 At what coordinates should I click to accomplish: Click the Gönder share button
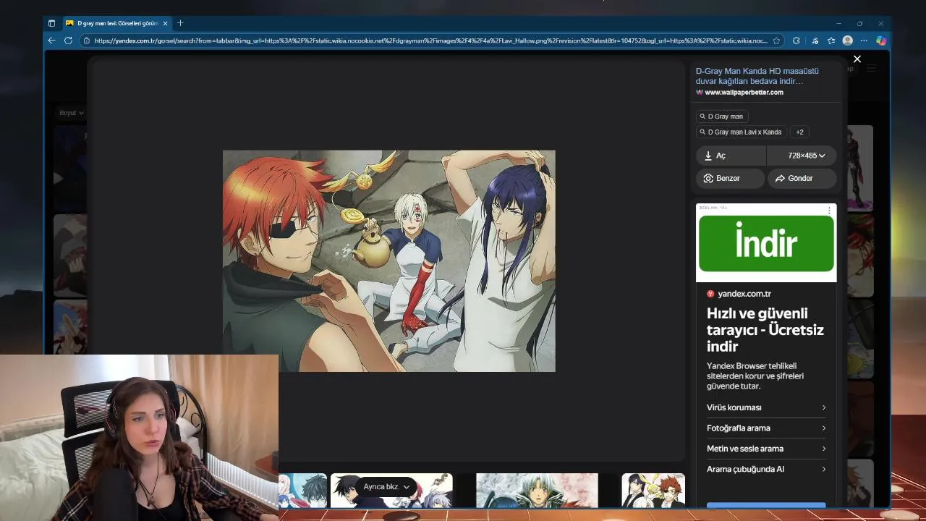pyautogui.click(x=802, y=178)
